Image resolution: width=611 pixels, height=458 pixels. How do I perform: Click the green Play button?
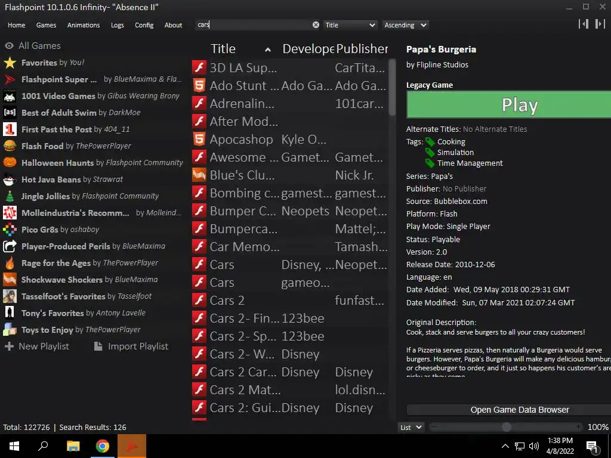pyautogui.click(x=508, y=104)
